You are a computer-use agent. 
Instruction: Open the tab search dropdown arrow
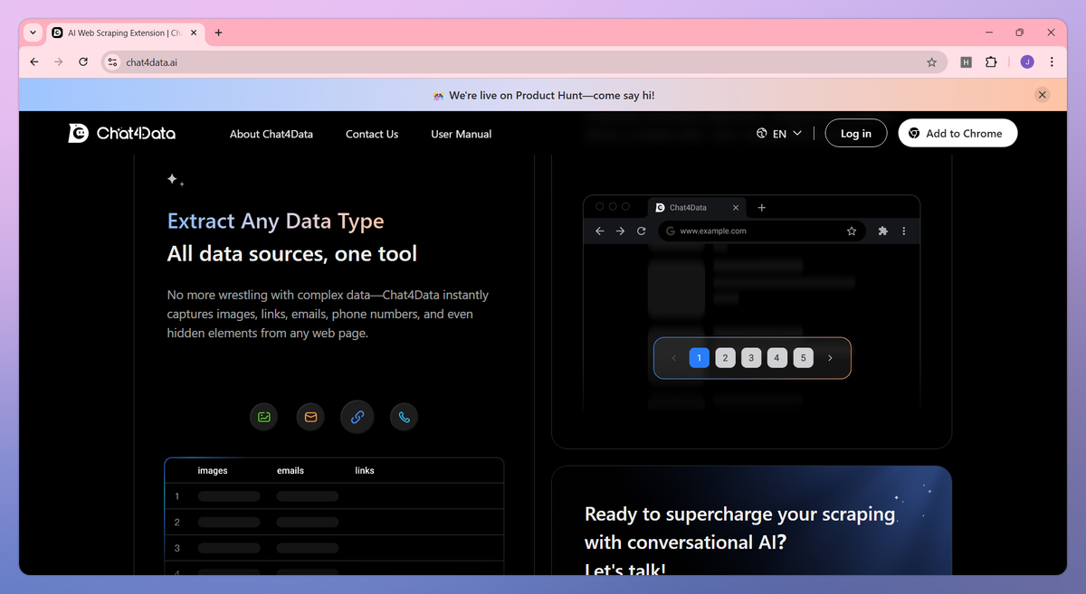click(x=33, y=33)
